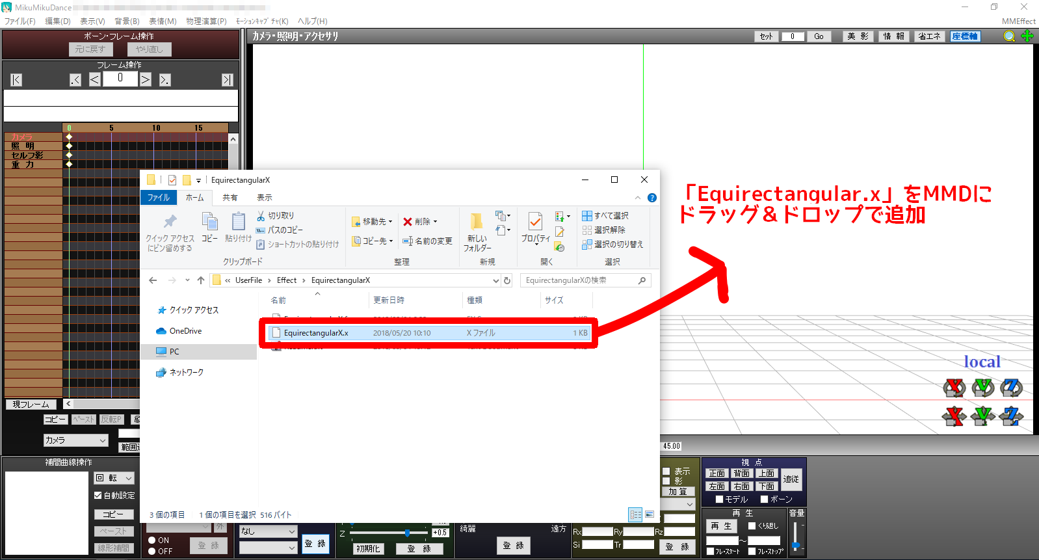Click the 元に戻す undo button

[90, 49]
